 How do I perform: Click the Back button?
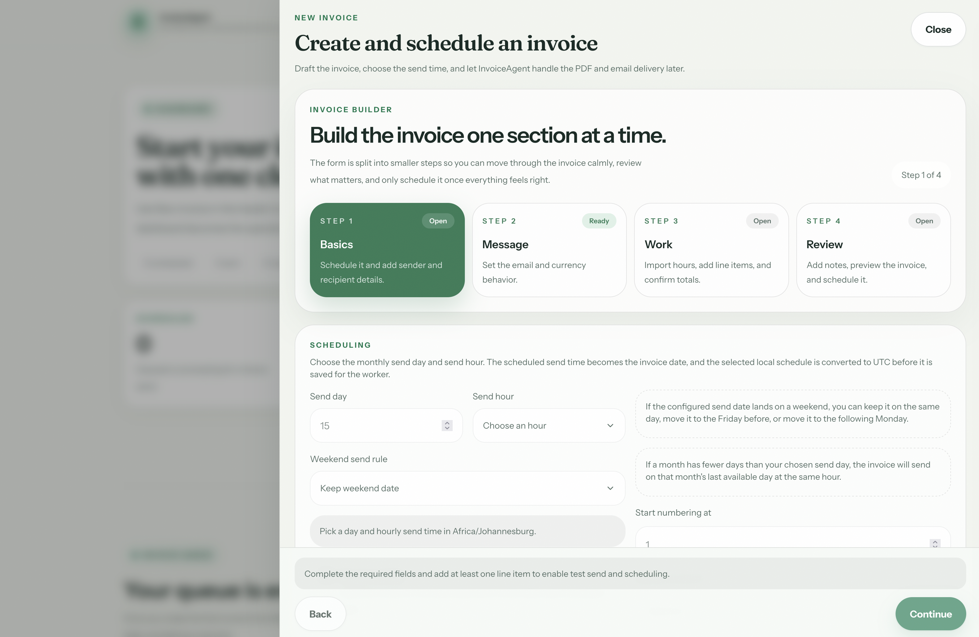coord(320,614)
